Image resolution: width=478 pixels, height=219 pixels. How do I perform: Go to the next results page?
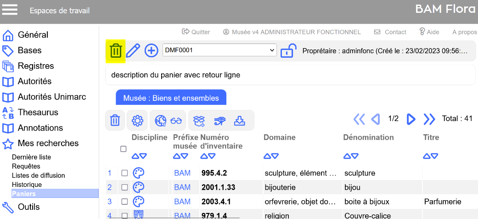[411, 119]
